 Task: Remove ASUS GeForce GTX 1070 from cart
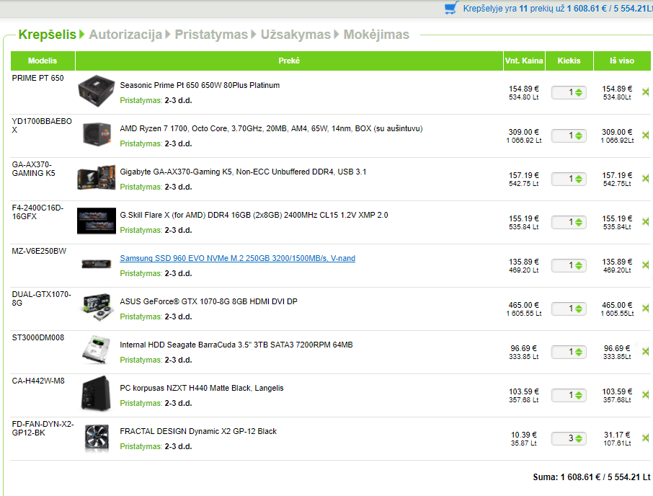[x=646, y=309]
